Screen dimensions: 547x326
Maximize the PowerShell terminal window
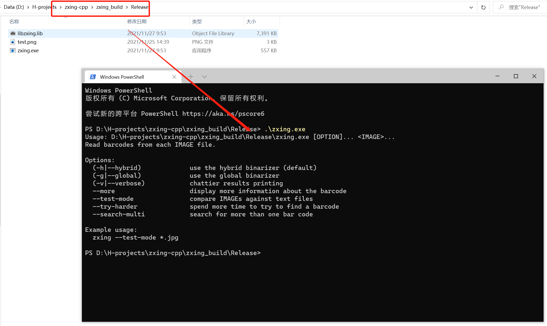point(516,76)
